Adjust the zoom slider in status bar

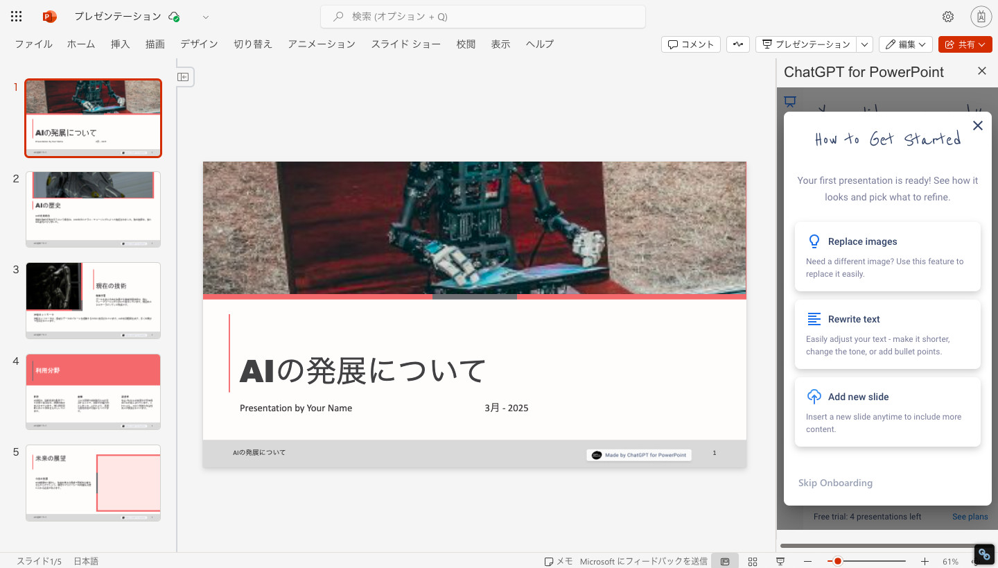click(x=866, y=561)
